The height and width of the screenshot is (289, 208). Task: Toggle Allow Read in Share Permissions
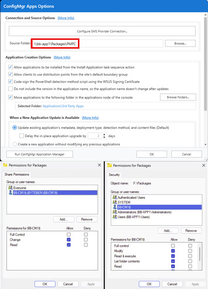tap(69, 245)
